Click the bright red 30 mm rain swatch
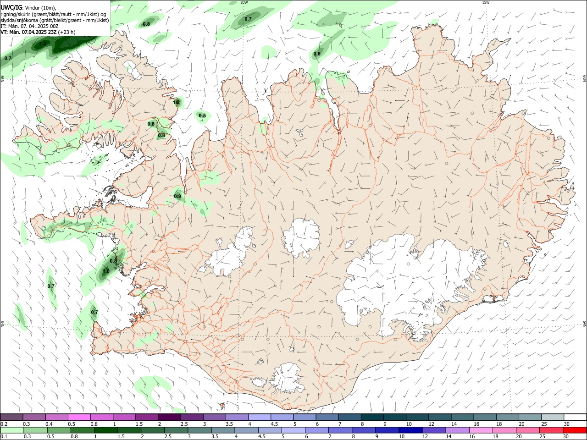Screen dimensions: 587x440 574,430
